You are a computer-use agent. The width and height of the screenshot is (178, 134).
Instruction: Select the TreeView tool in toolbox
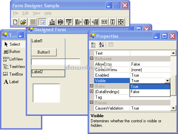click(x=14, y=67)
